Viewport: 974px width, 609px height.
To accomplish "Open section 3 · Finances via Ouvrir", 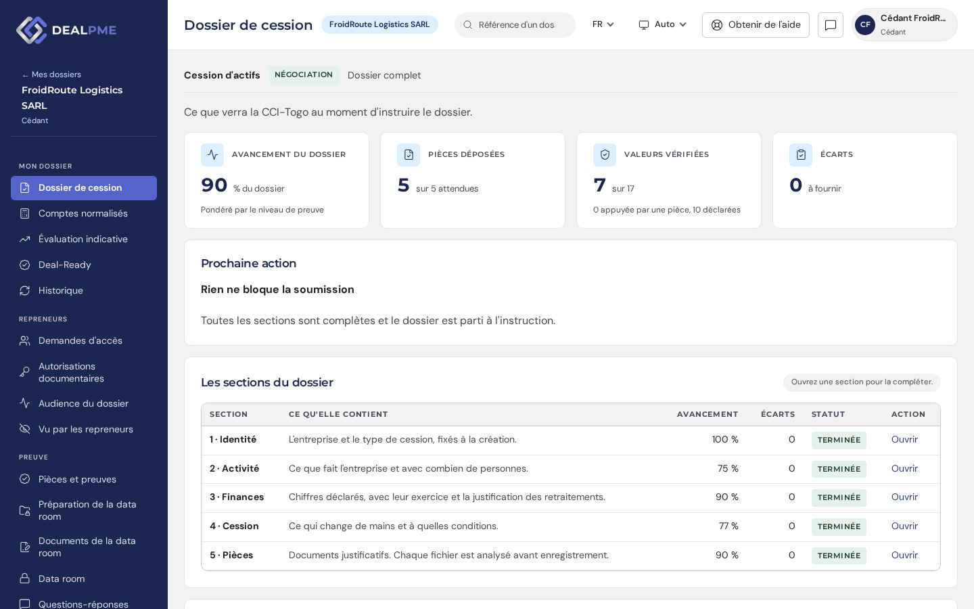I will coord(904,497).
